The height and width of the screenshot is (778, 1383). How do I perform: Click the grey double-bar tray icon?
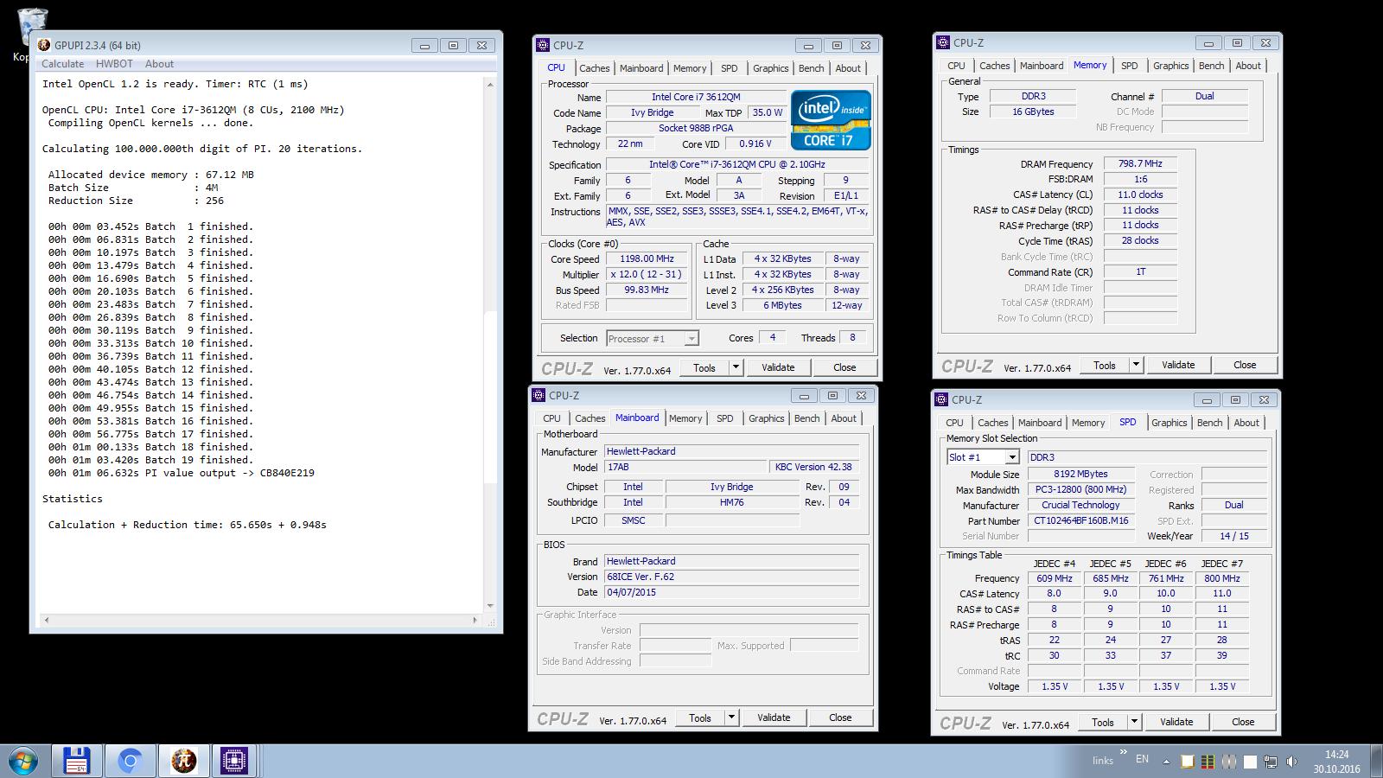(1228, 762)
